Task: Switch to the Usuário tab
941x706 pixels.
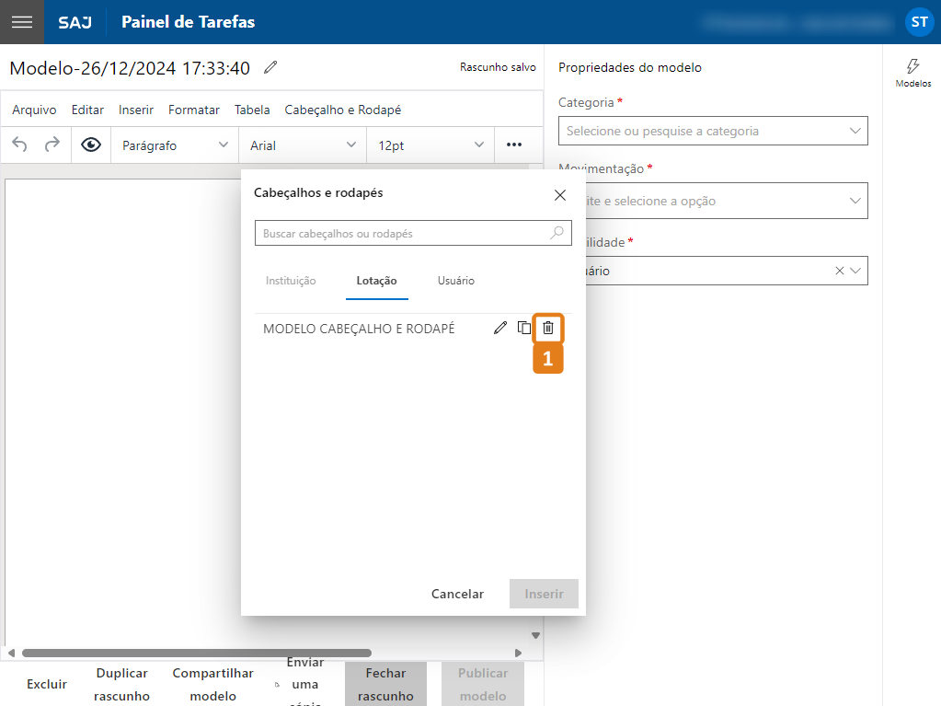Action: click(x=456, y=281)
